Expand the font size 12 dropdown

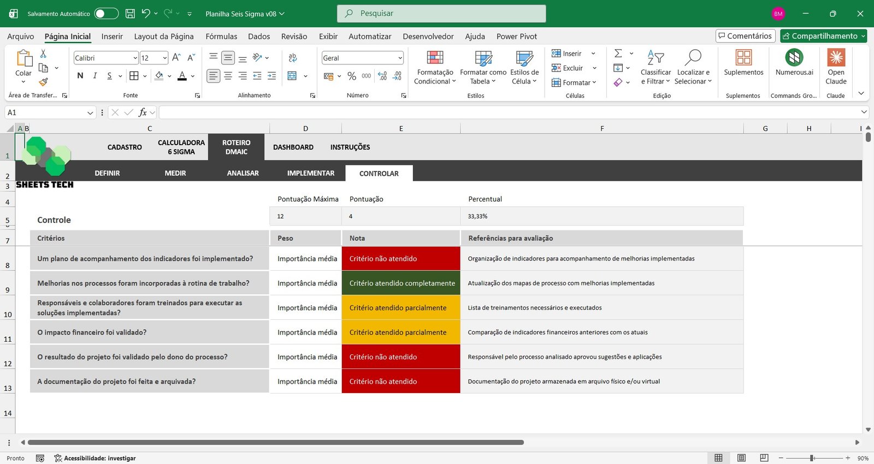pos(164,58)
